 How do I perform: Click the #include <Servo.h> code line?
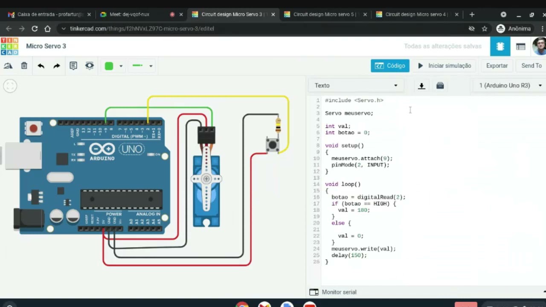click(x=354, y=100)
